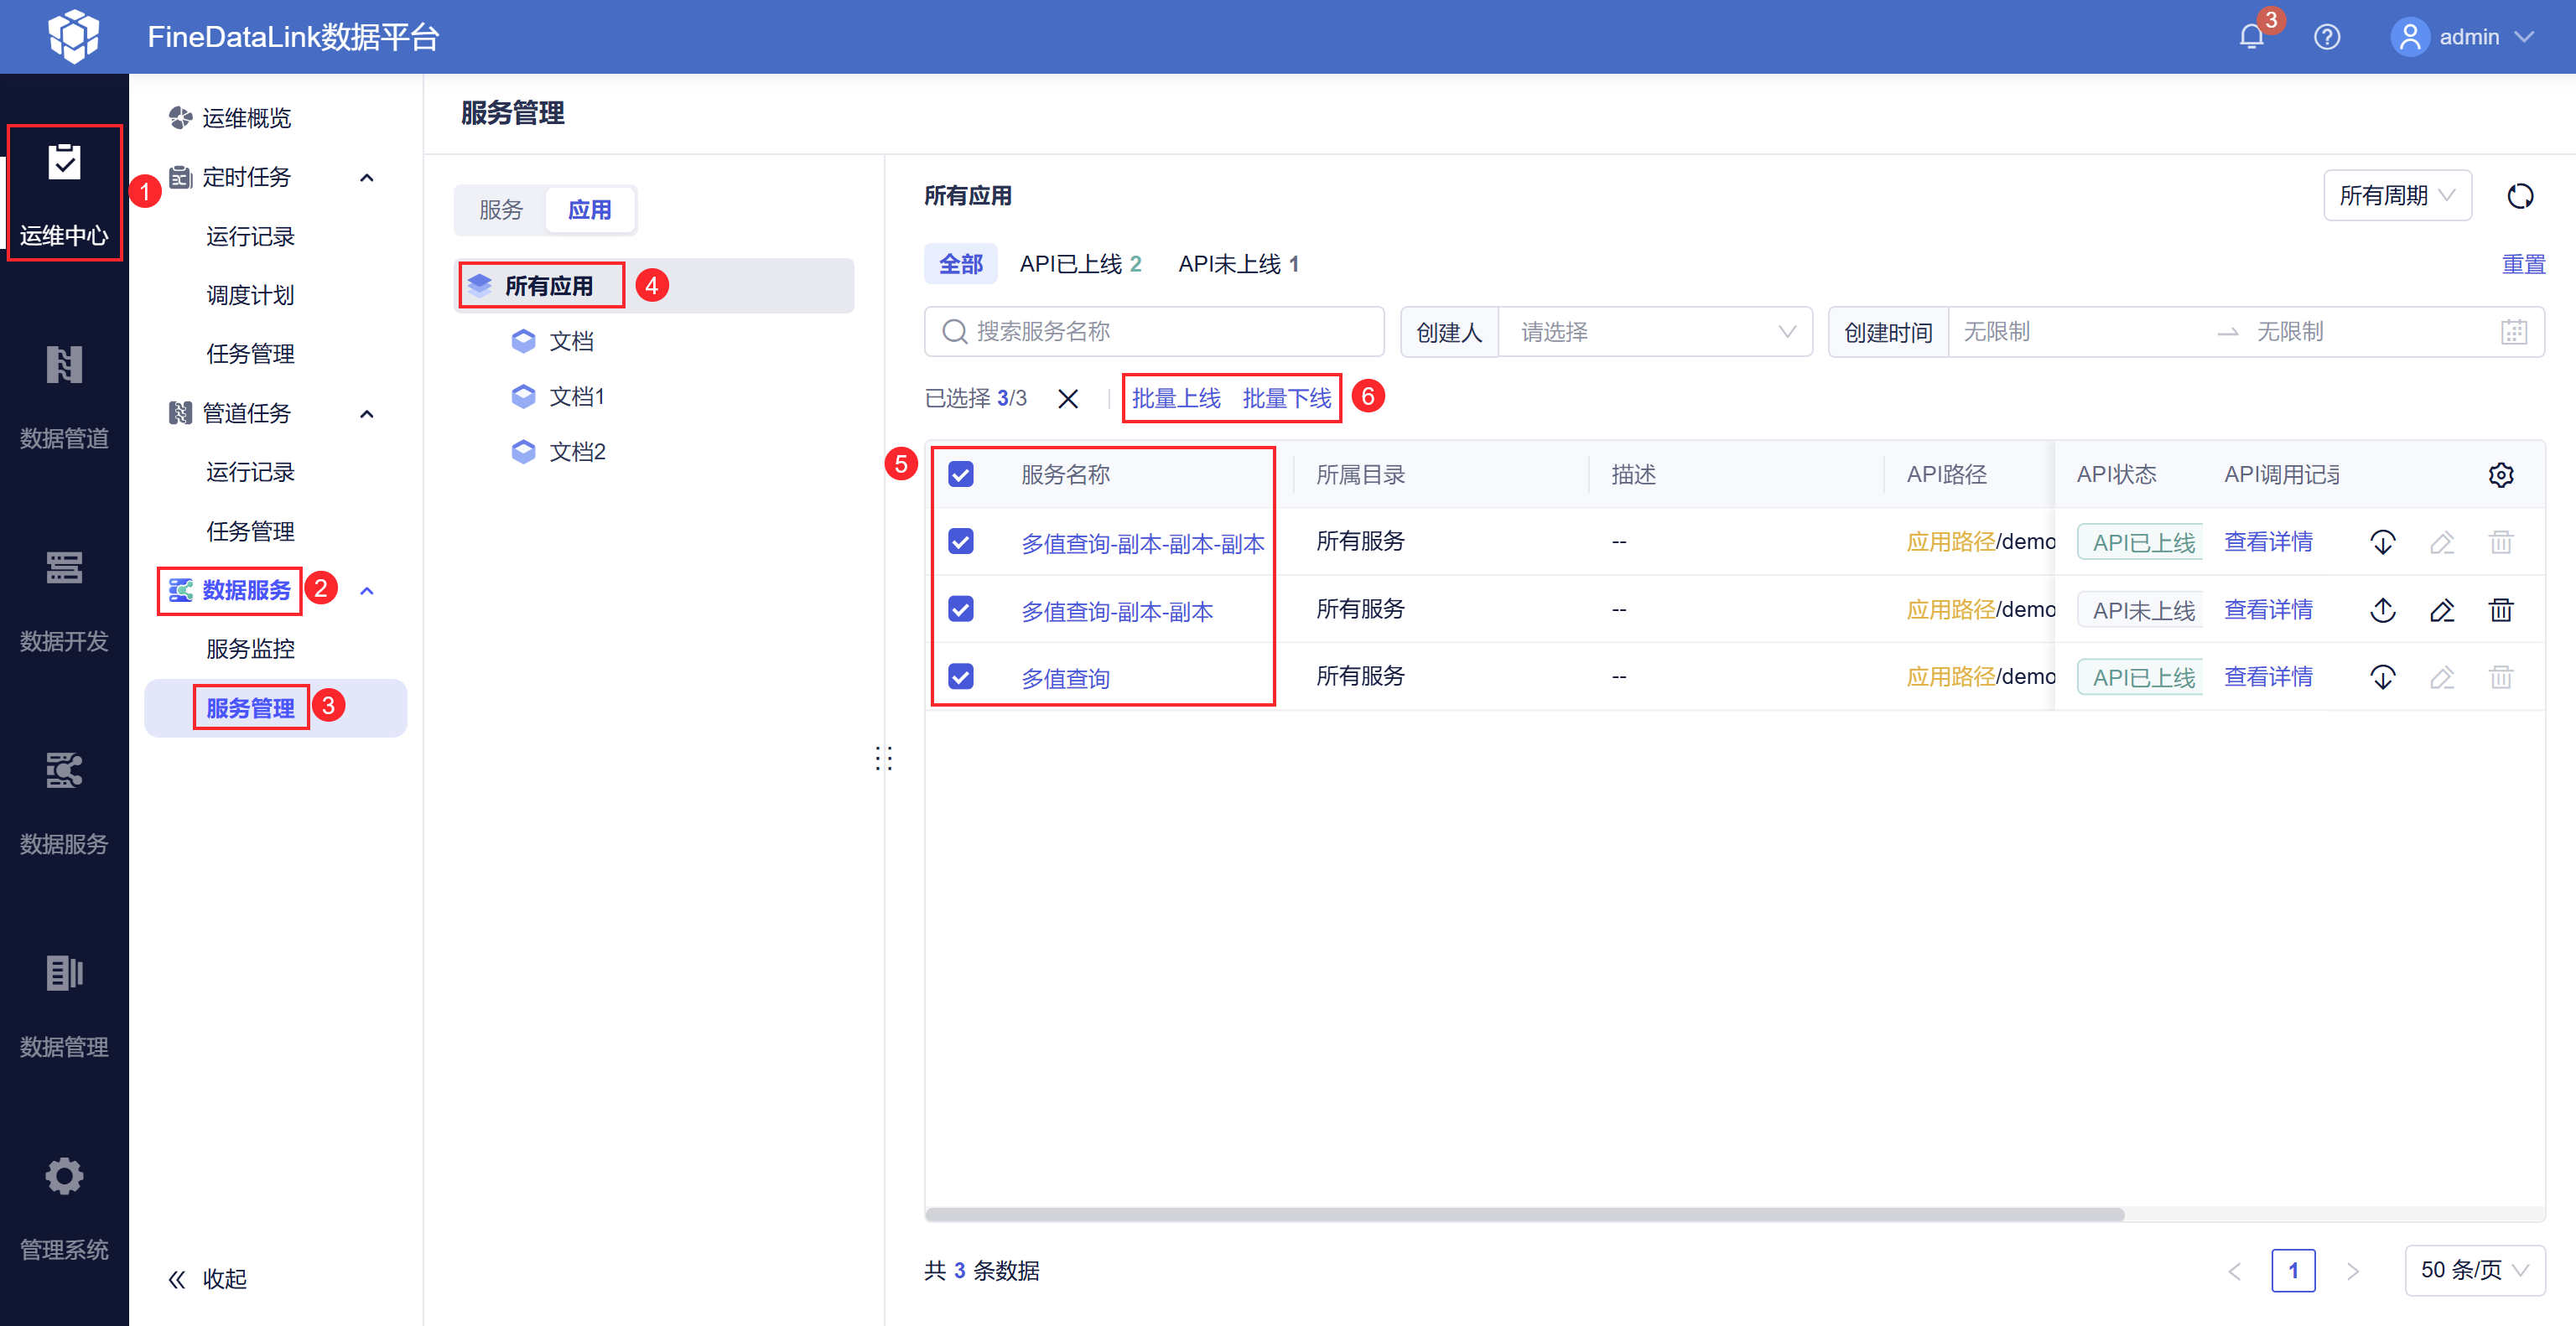Click the offline icon for 多值查询 row

[x=2382, y=677]
